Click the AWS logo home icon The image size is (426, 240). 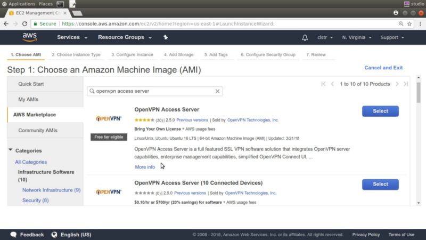pyautogui.click(x=30, y=37)
